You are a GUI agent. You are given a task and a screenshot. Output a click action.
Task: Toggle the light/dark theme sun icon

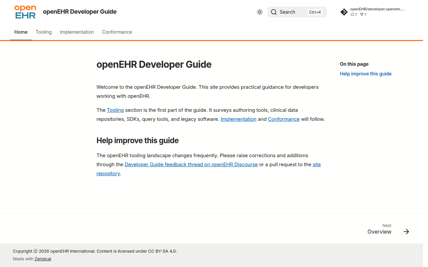tap(260, 12)
